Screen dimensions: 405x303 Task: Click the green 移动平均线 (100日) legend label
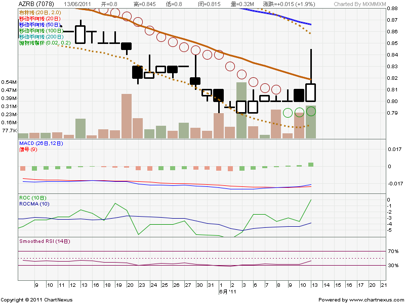point(40,31)
